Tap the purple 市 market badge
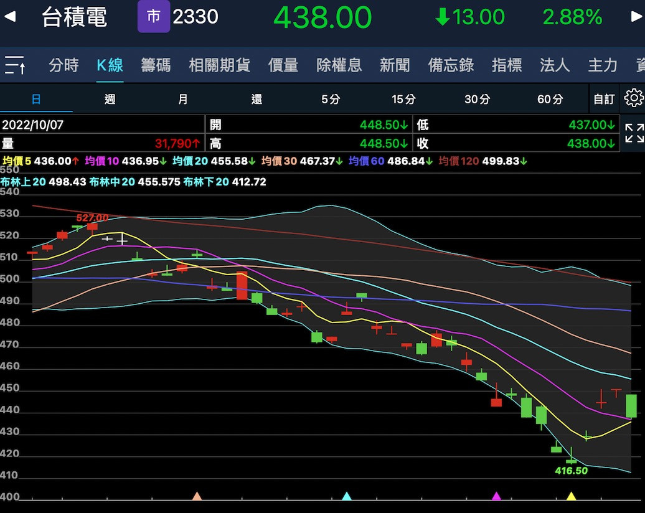This screenshot has height=513, width=645. point(153,17)
